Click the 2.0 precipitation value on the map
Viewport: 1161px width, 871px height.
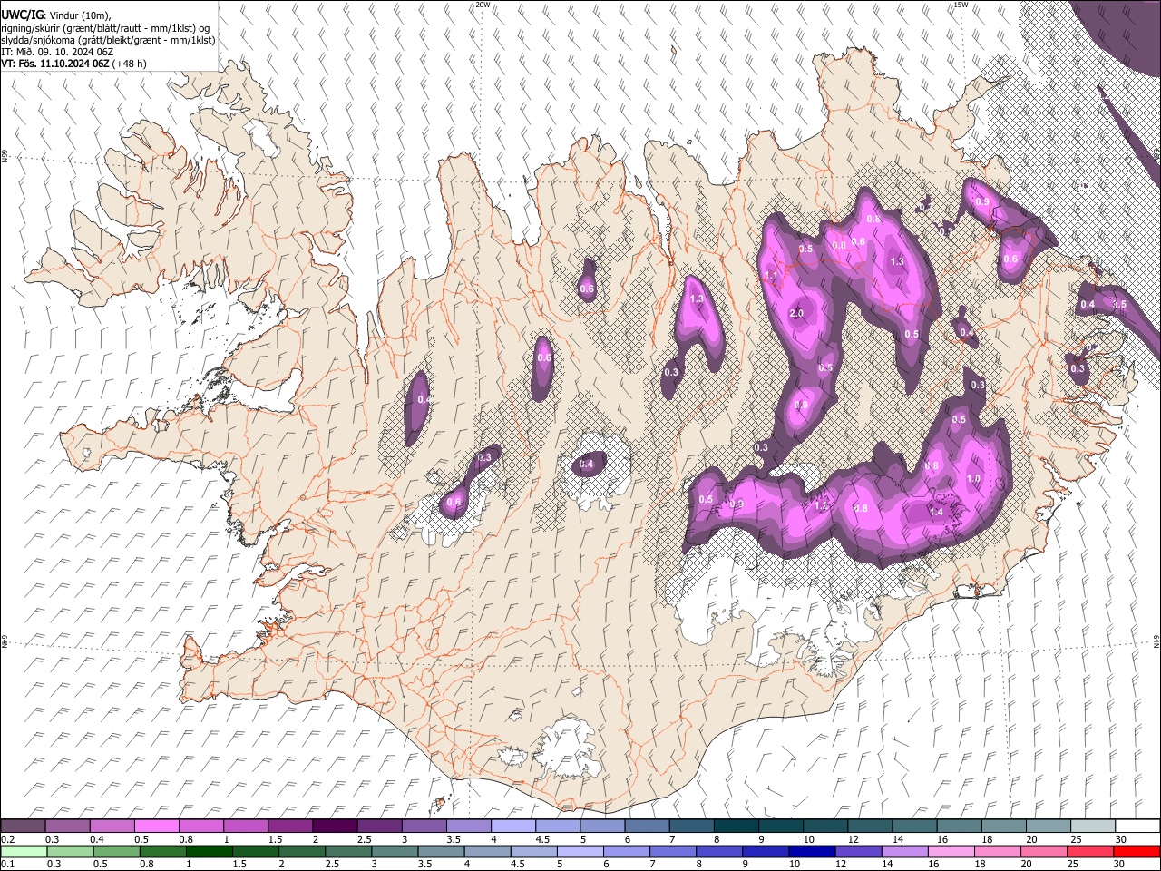797,314
